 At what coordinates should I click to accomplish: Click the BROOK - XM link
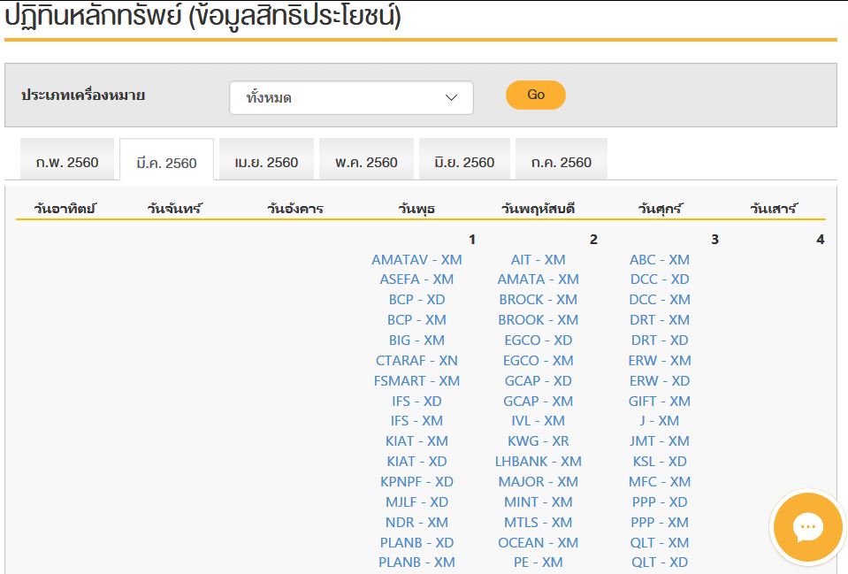(539, 320)
